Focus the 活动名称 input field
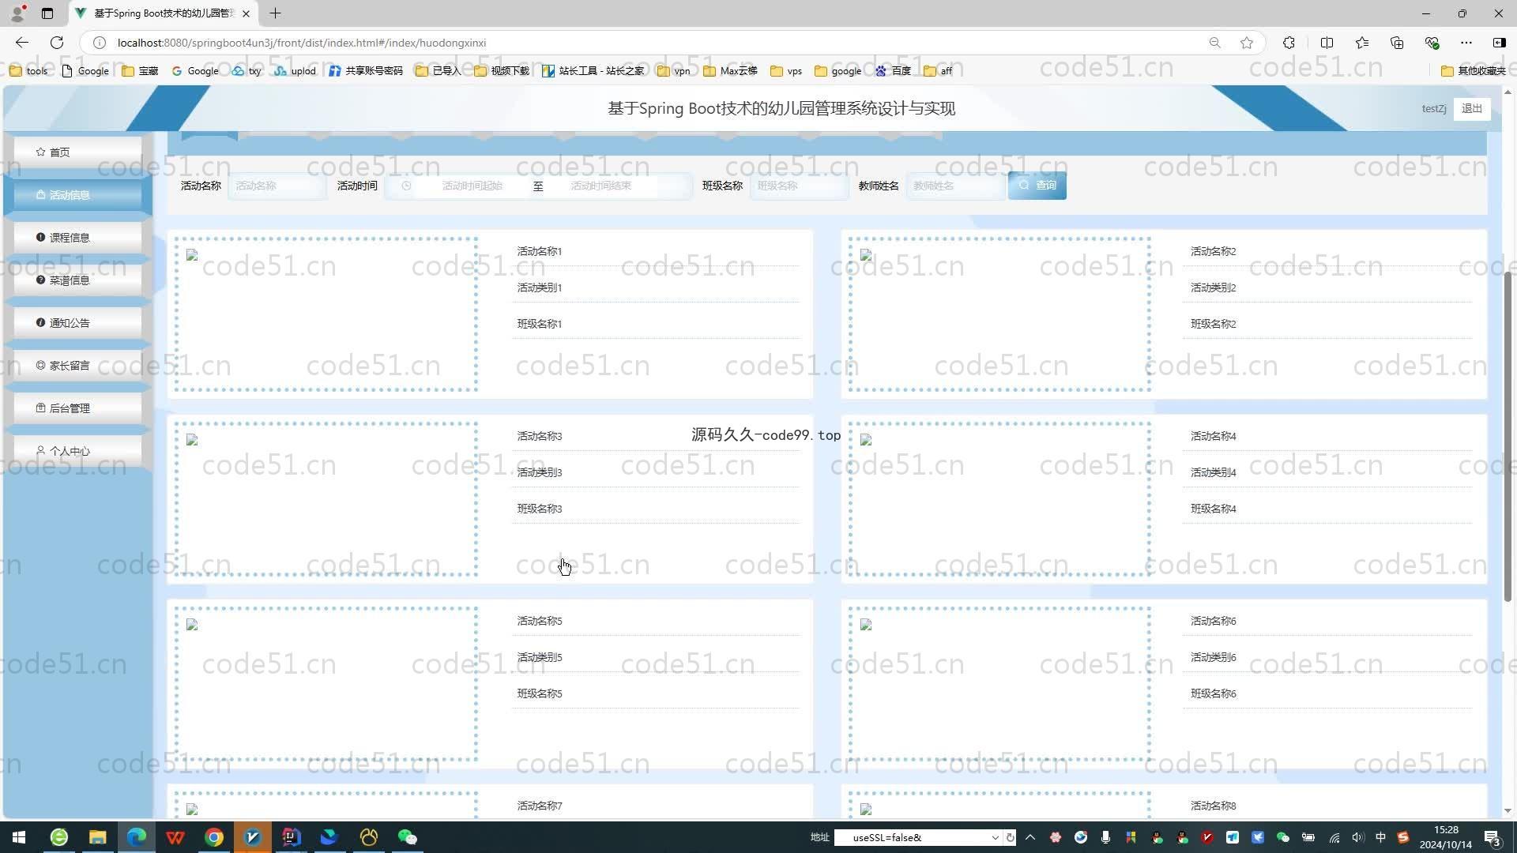 [277, 186]
